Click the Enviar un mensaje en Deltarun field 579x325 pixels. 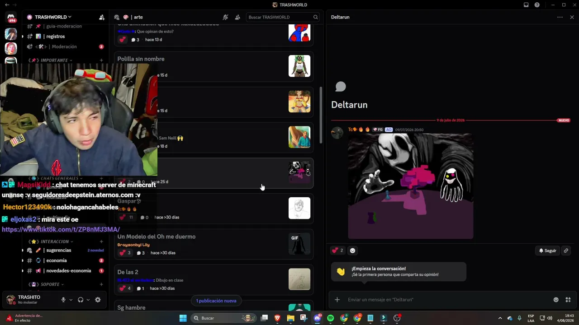448,300
